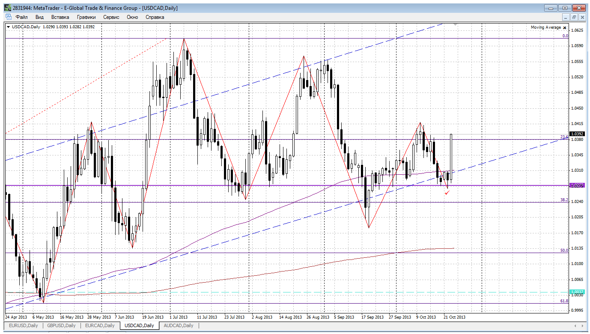The image size is (590, 334).
Task: Click the 17 Sep 2013 date label
Action: 372,317
